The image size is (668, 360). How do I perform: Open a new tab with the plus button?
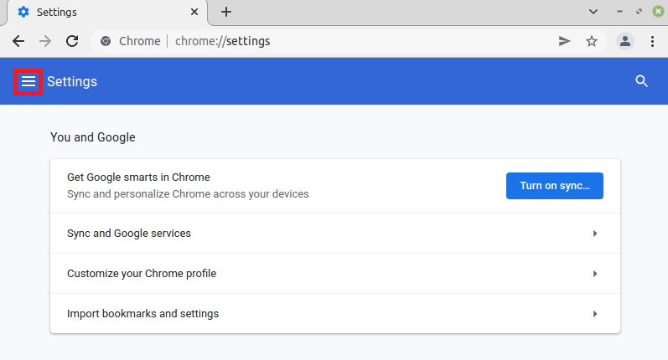click(226, 12)
